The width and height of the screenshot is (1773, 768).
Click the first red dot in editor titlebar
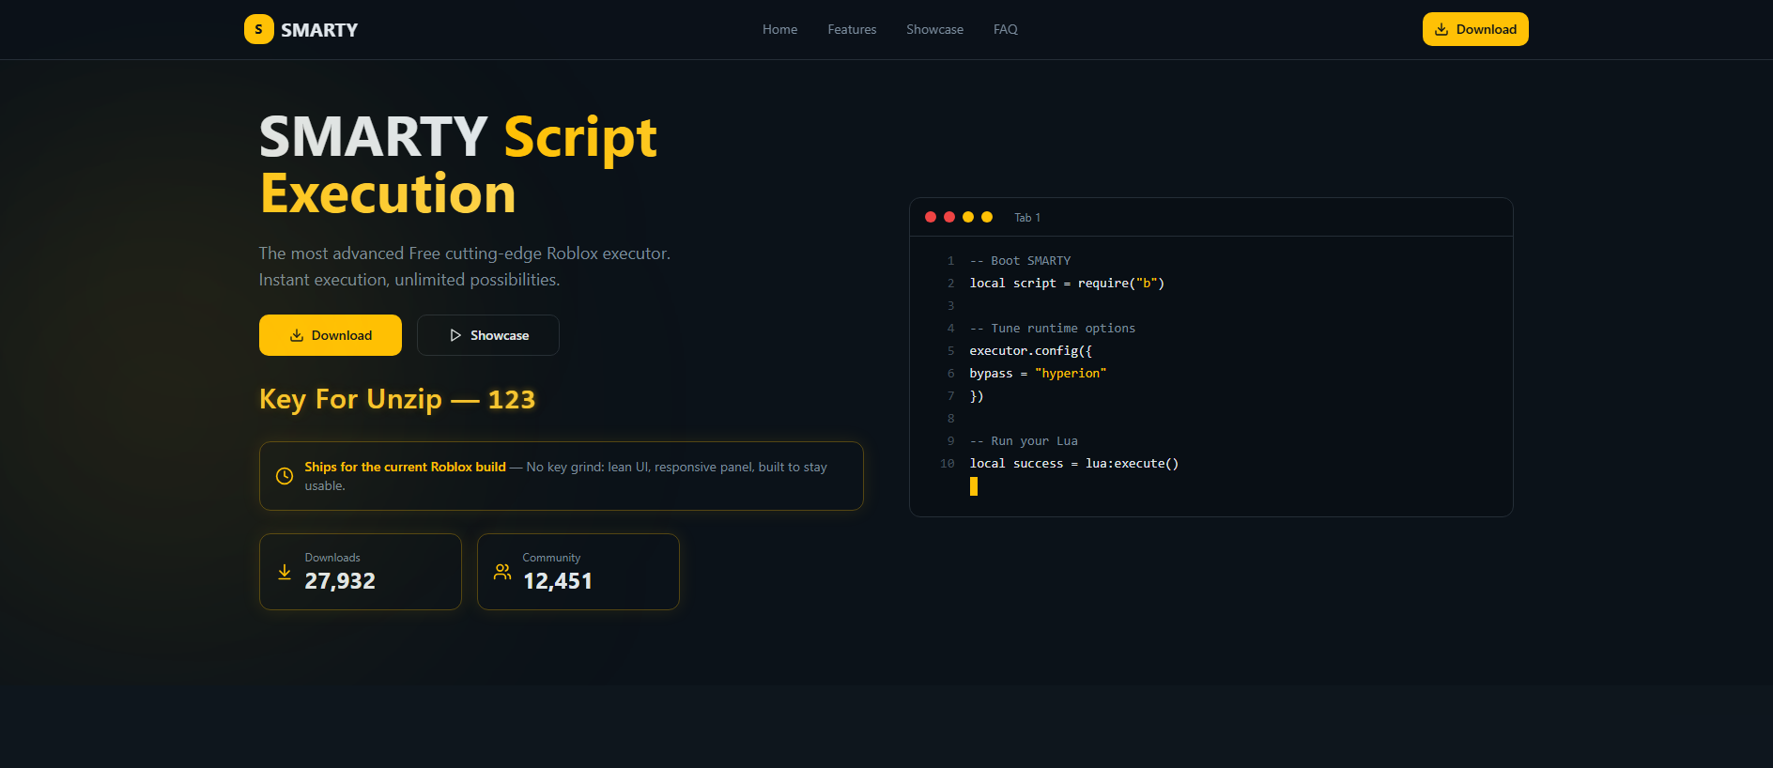pos(931,217)
